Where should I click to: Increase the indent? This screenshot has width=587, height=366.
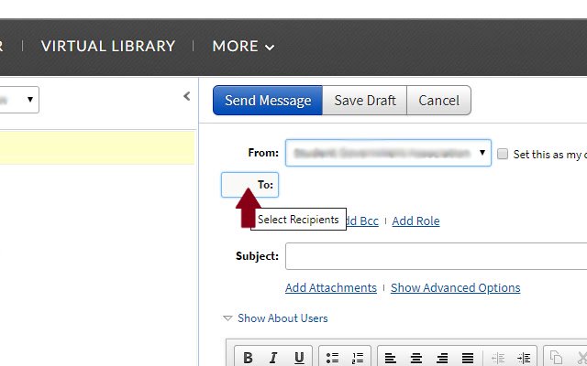tap(524, 358)
